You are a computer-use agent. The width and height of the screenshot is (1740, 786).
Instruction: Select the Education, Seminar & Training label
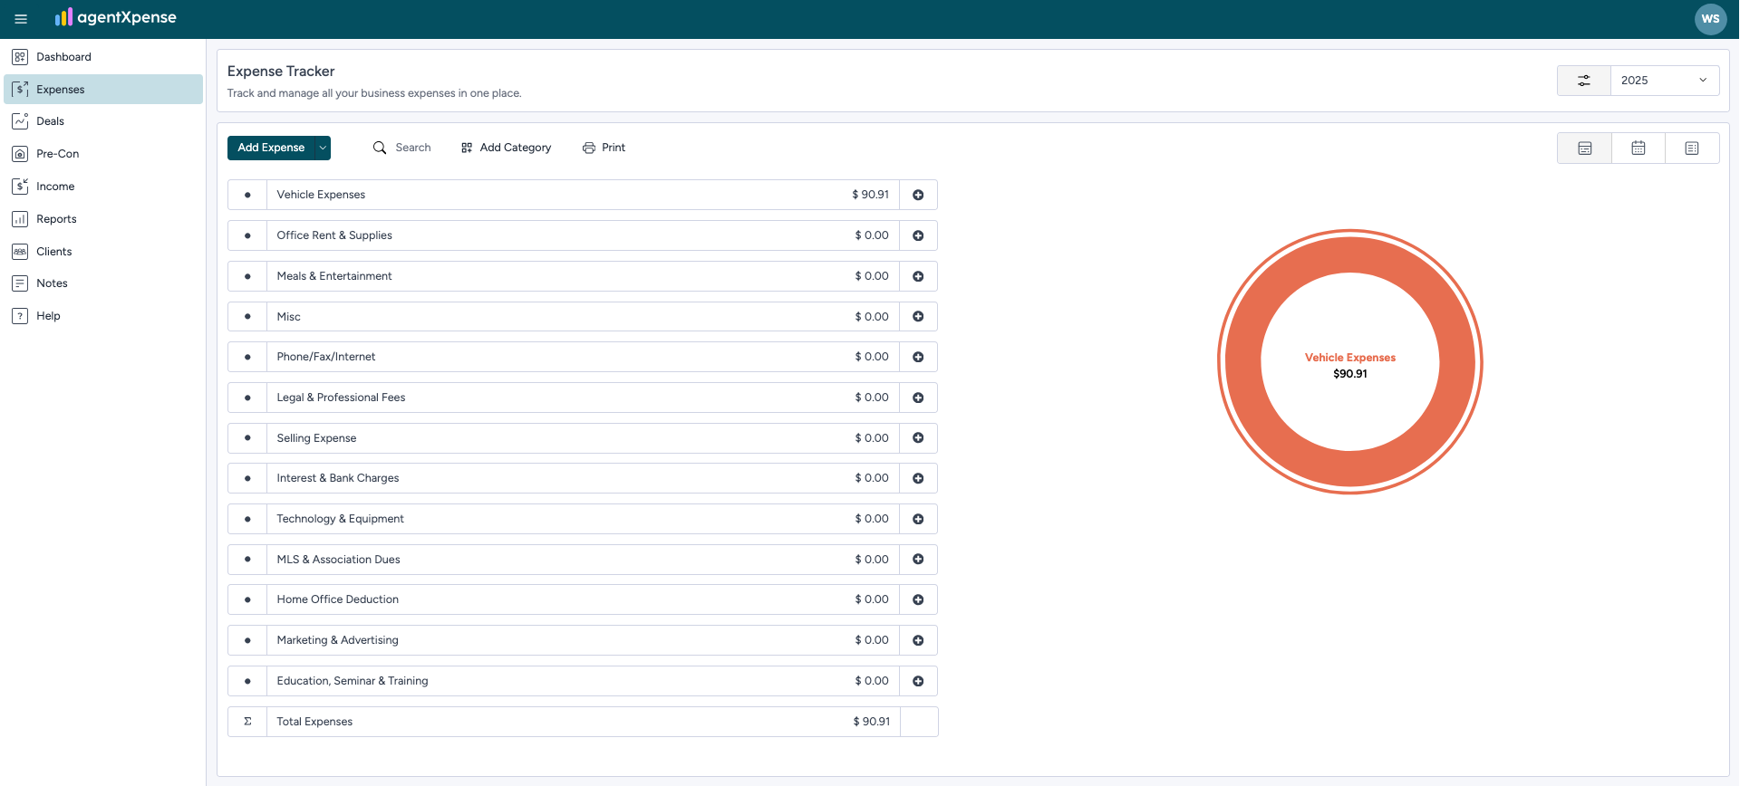coord(353,681)
